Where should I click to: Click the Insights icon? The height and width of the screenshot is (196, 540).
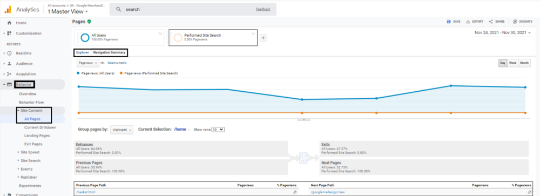point(515,22)
